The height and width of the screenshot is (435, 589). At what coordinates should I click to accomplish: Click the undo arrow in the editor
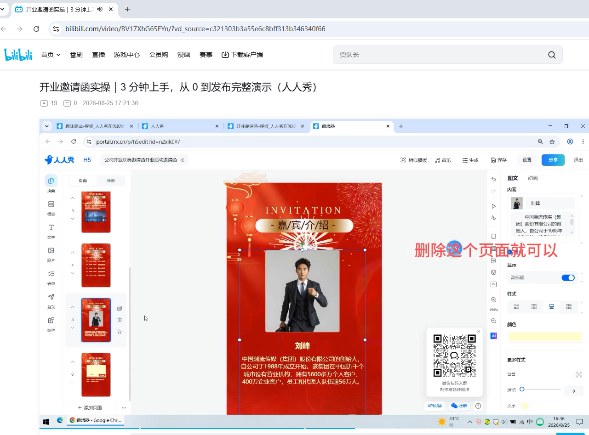(x=494, y=179)
